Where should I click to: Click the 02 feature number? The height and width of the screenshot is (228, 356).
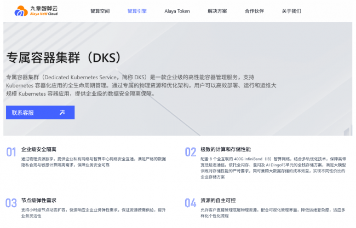(x=191, y=152)
